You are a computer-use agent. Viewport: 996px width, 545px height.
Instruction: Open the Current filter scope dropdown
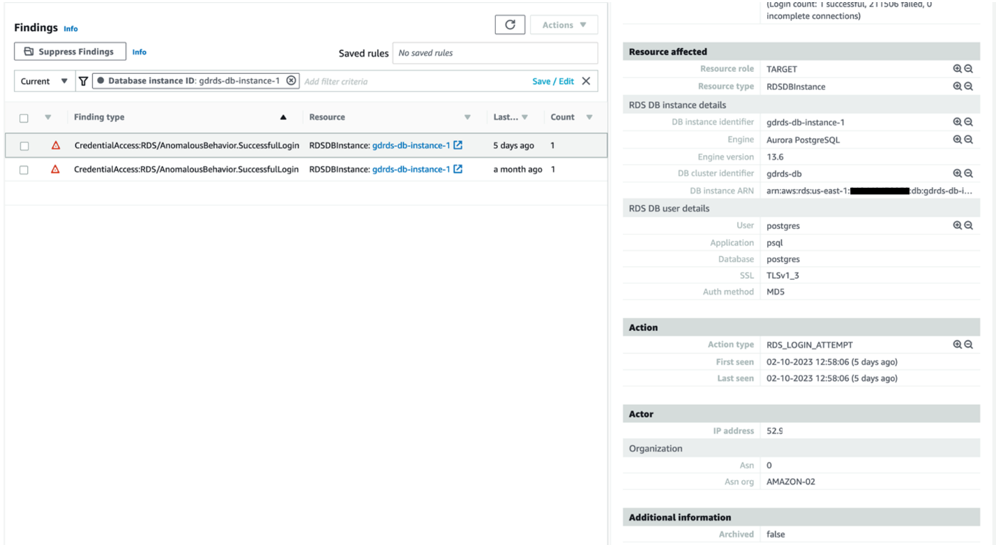pyautogui.click(x=43, y=80)
